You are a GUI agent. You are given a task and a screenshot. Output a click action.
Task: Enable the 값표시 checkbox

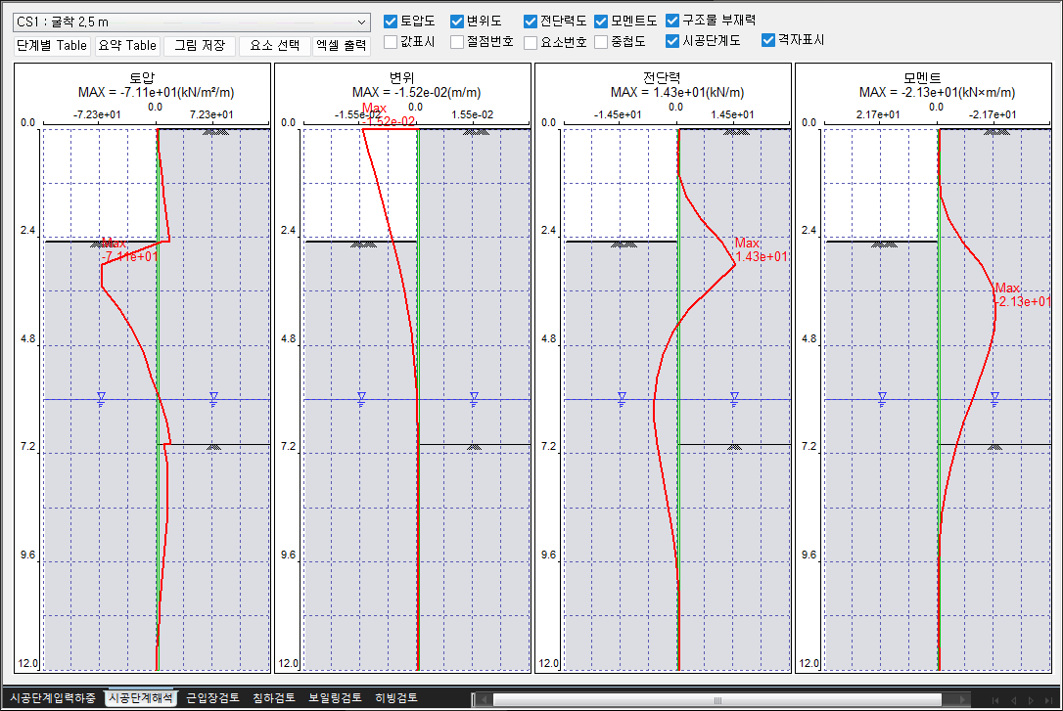coord(392,42)
